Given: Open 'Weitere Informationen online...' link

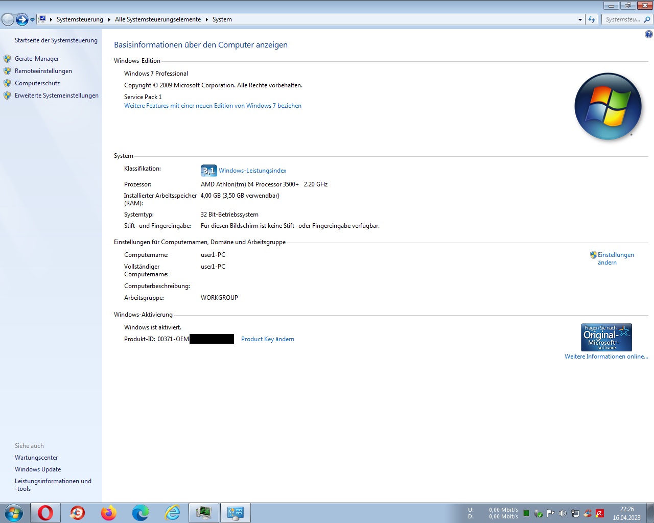Looking at the screenshot, I should click(x=606, y=356).
